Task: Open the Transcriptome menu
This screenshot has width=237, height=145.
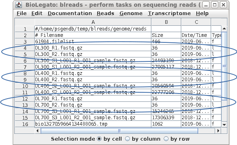Action: 169,13
